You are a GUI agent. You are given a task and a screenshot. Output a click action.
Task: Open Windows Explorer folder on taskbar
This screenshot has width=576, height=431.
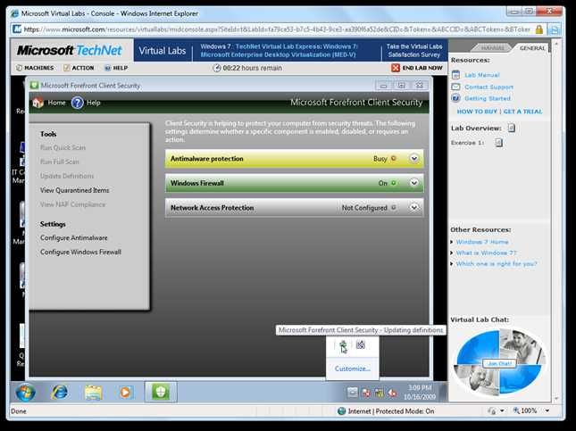coord(93,393)
